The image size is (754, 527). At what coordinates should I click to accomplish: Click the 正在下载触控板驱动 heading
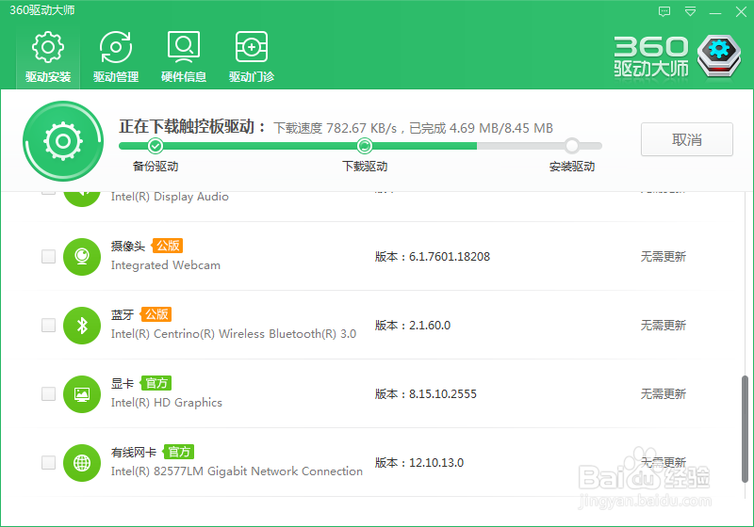click(x=192, y=127)
